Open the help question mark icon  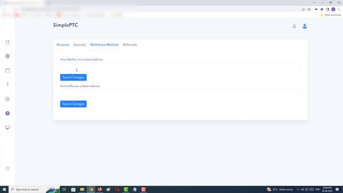pos(8,113)
